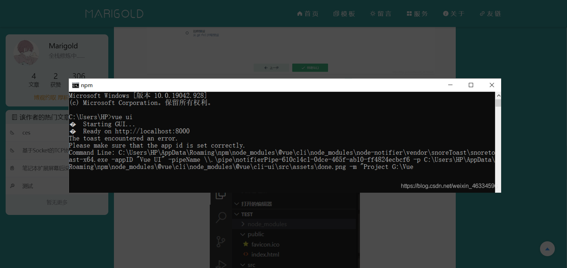Open the 服务 nav item
The width and height of the screenshot is (567, 268).
pyautogui.click(x=417, y=14)
